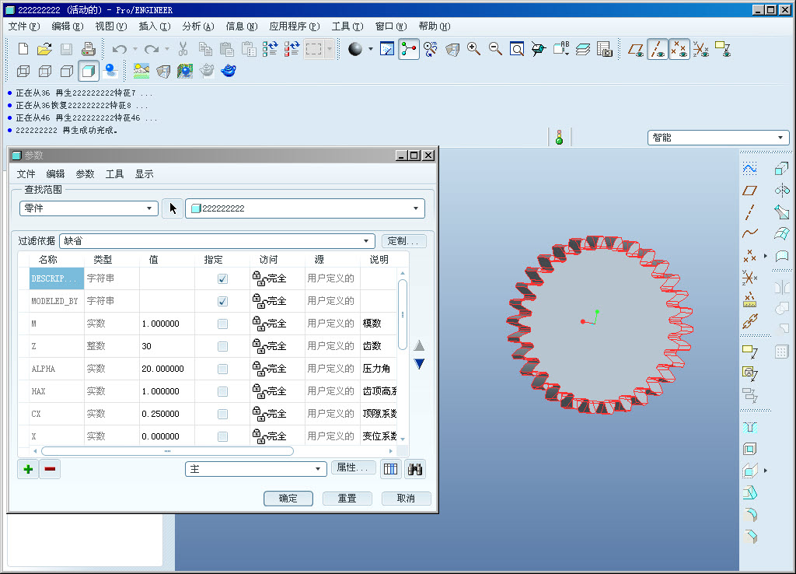Toggle datum axes display icon
The image size is (796, 574).
658,49
